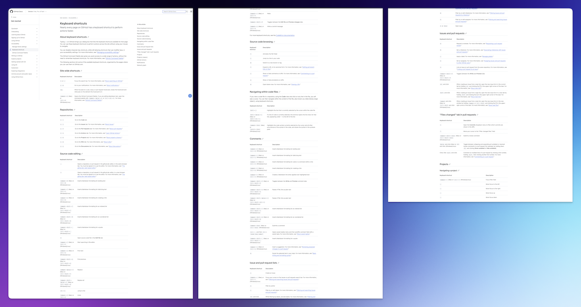
Task: Click the anchor icon beside Repositories heading
Action: (x=74, y=110)
